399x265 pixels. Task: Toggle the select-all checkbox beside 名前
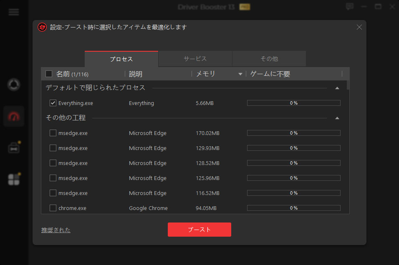click(x=49, y=74)
